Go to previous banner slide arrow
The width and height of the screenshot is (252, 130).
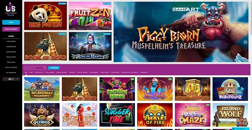click(x=117, y=42)
